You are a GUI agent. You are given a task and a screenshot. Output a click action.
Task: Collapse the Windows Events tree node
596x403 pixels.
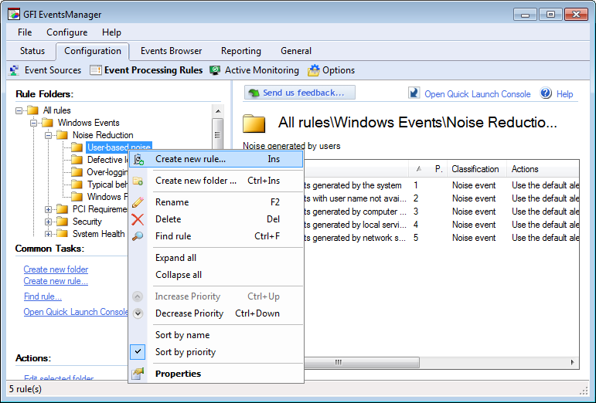(33, 123)
